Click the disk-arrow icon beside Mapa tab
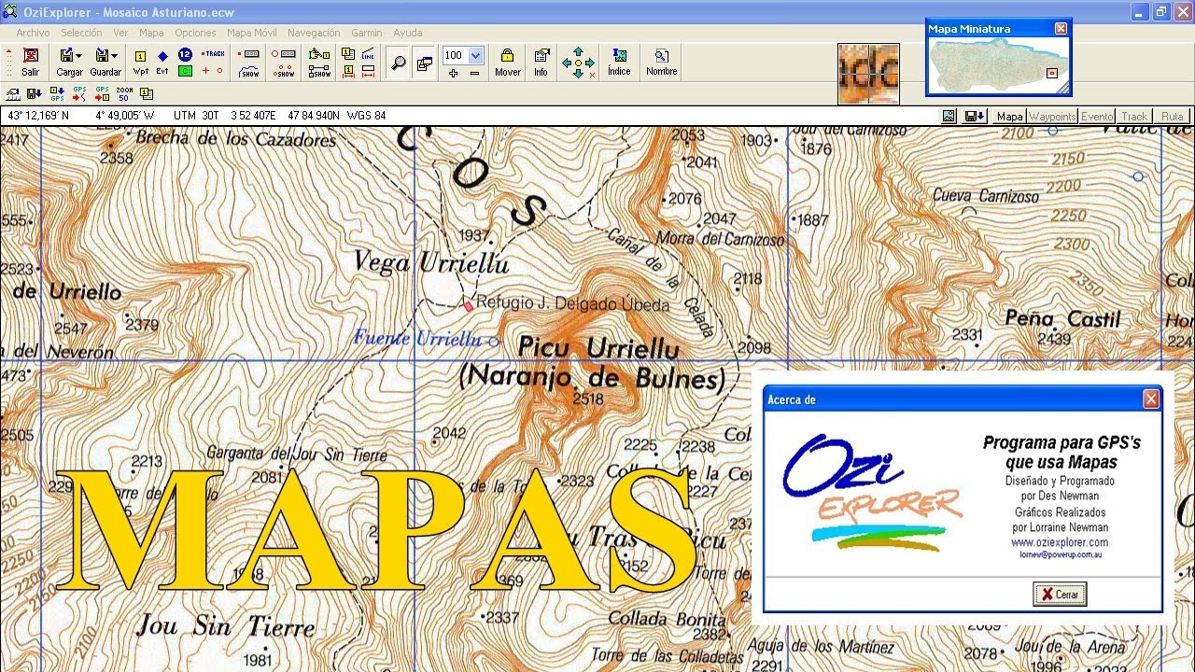This screenshot has height=672, width=1195. [x=975, y=117]
